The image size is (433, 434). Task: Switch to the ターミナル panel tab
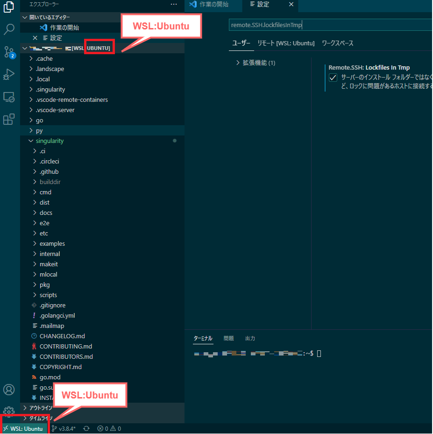point(203,339)
